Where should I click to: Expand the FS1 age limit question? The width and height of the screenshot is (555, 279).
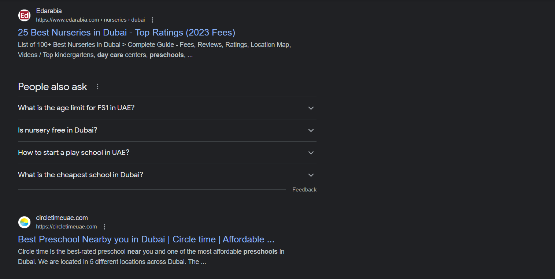(x=167, y=108)
